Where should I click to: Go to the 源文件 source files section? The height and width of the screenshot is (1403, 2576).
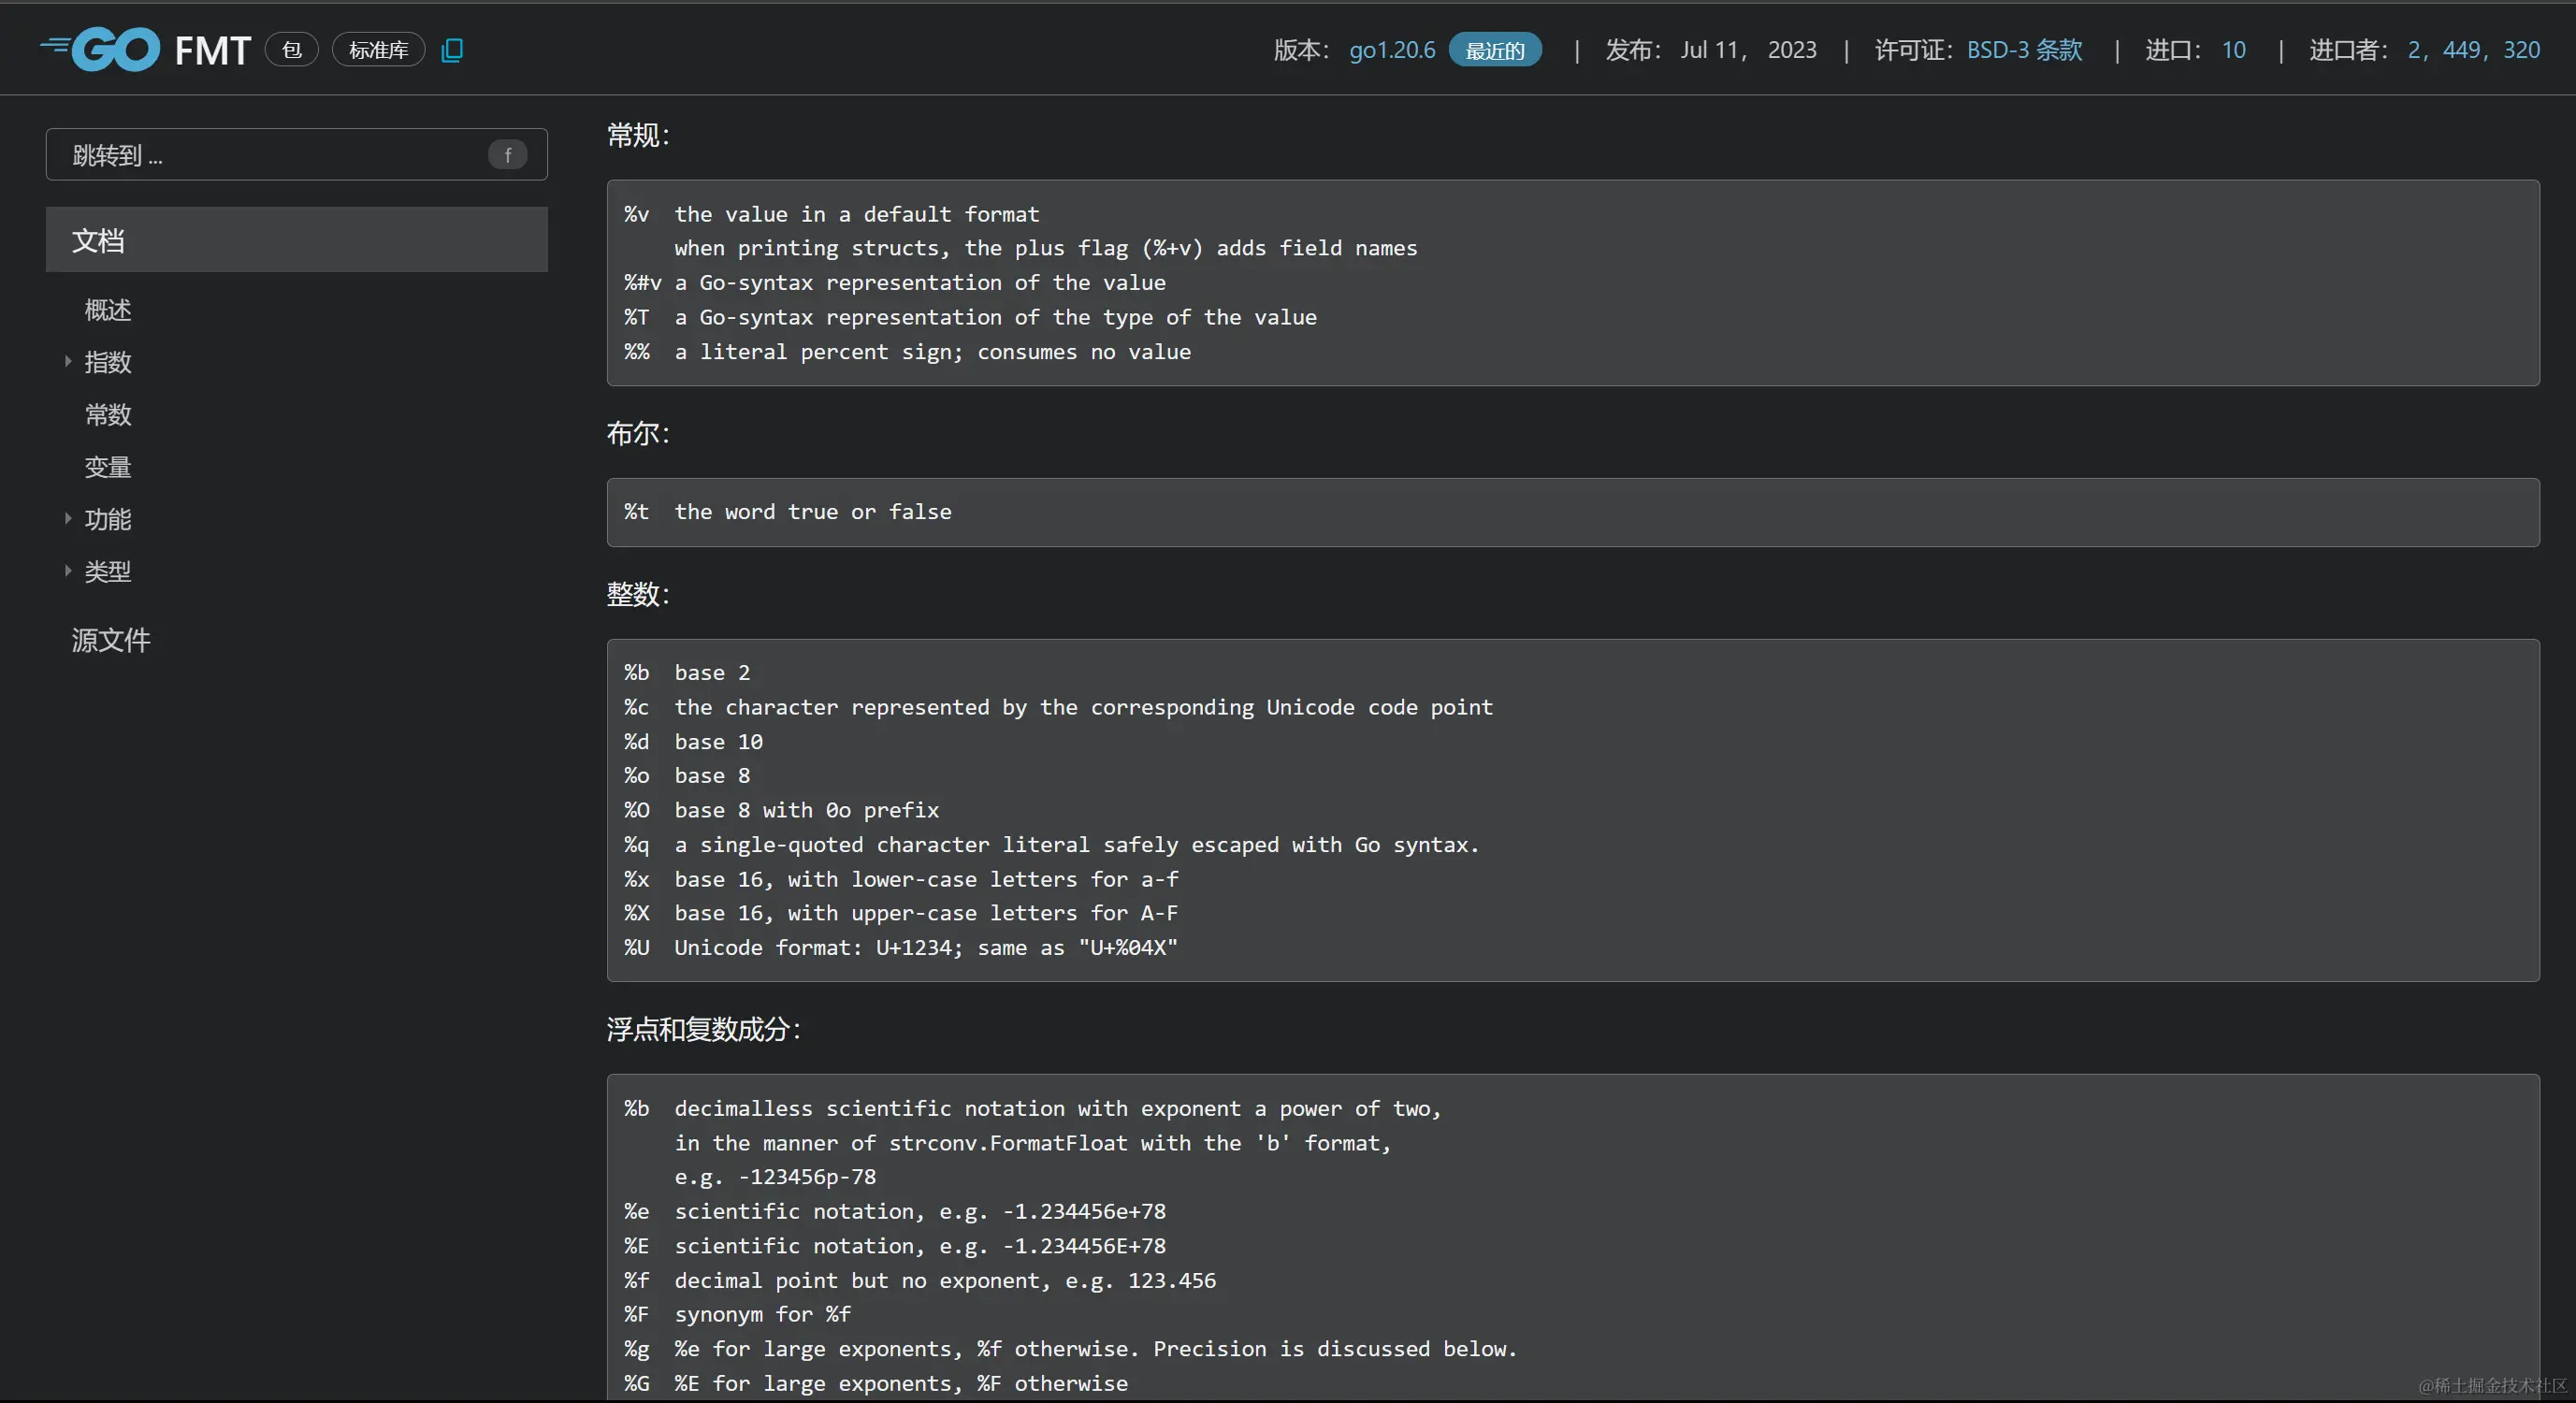[111, 640]
